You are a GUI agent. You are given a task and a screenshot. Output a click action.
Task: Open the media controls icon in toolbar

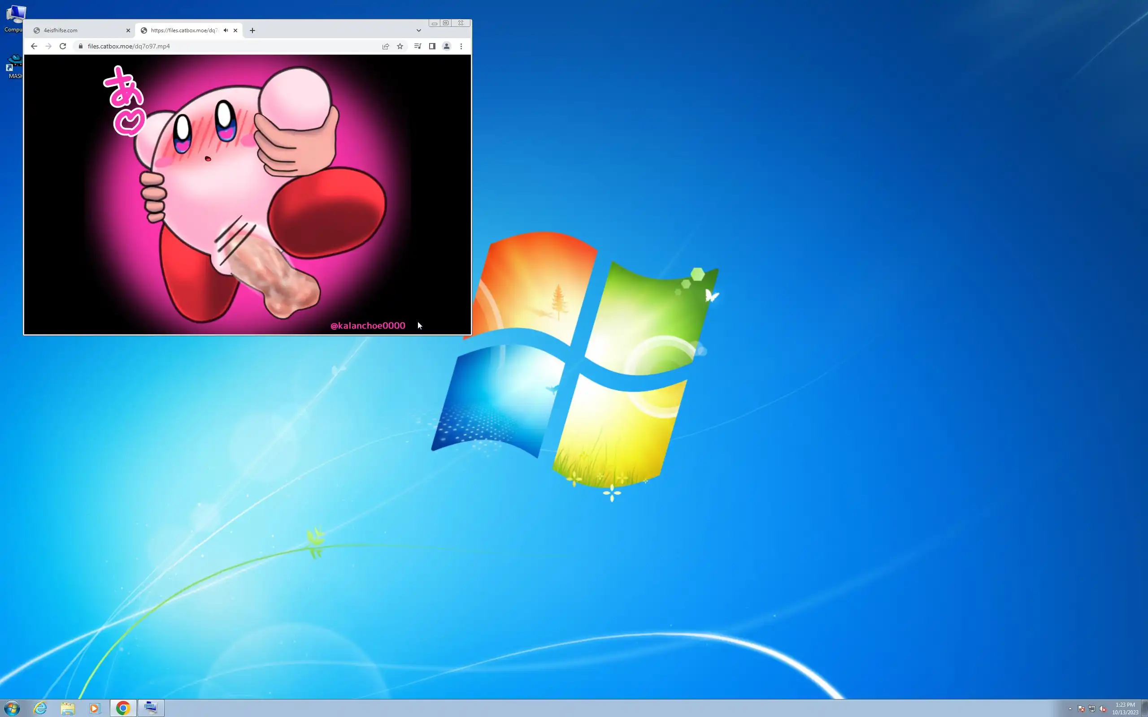tap(417, 46)
